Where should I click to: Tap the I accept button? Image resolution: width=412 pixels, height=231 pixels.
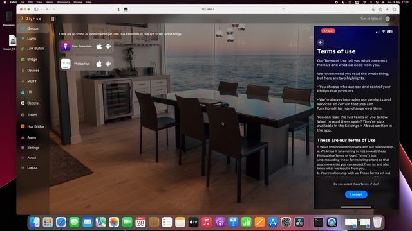(356, 194)
